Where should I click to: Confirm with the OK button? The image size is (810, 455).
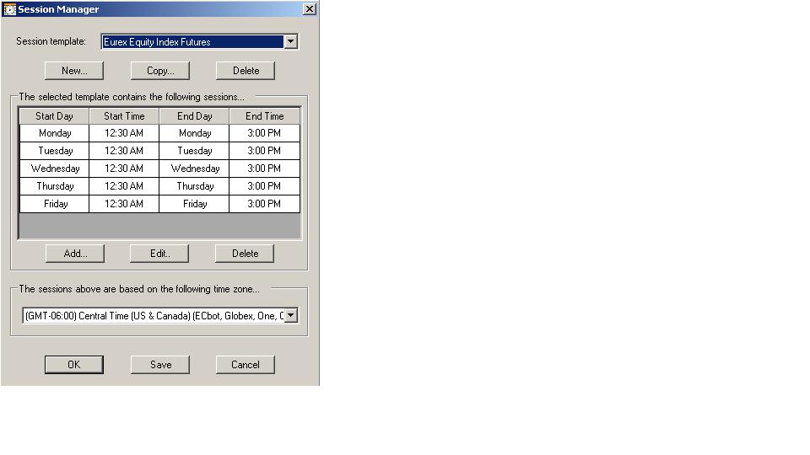pyautogui.click(x=74, y=365)
